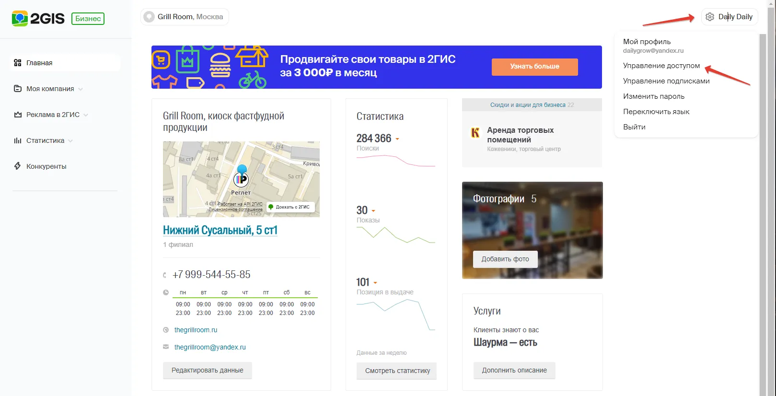Click the Показы trend chart

click(396, 235)
